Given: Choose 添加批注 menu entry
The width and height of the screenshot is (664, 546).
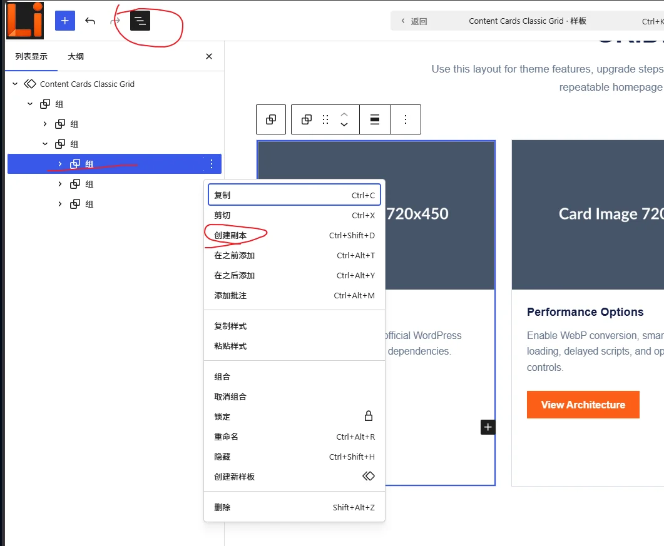Looking at the screenshot, I should 294,295.
